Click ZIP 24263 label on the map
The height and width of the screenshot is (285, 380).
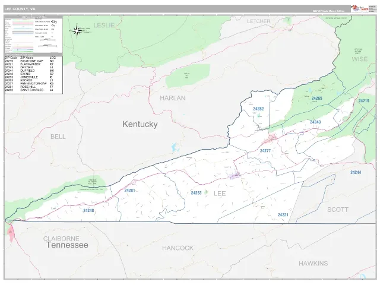click(196, 193)
